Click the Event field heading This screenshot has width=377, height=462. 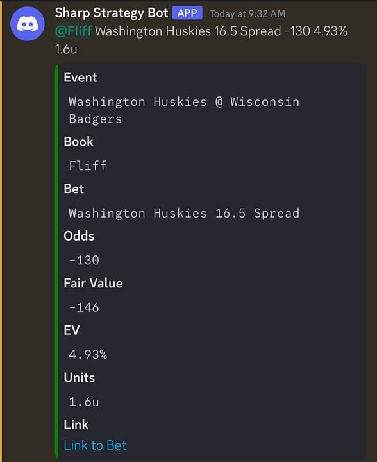click(80, 78)
